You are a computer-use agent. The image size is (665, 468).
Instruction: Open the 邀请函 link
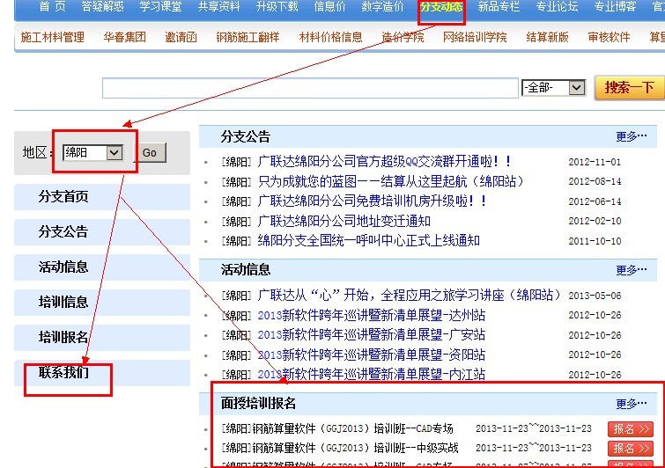pos(181,37)
